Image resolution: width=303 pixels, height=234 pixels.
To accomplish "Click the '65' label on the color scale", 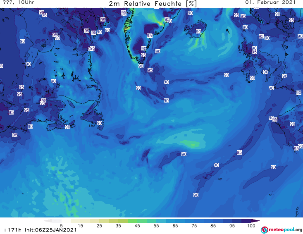I will pyautogui.click(x=175, y=226).
